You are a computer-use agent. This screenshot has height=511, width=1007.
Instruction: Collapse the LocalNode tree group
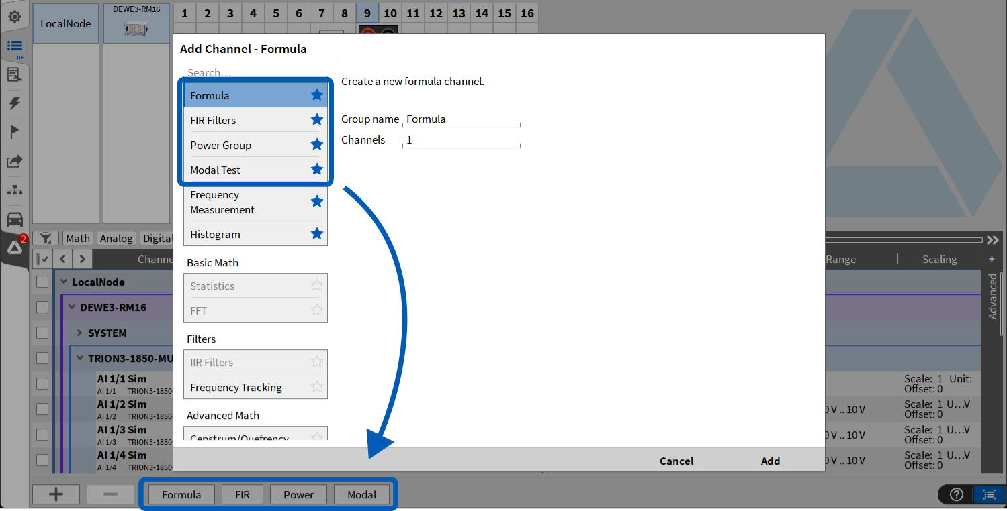pyautogui.click(x=64, y=282)
